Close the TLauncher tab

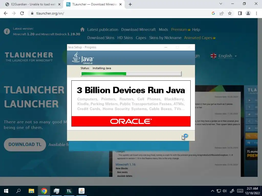[x=121, y=5]
